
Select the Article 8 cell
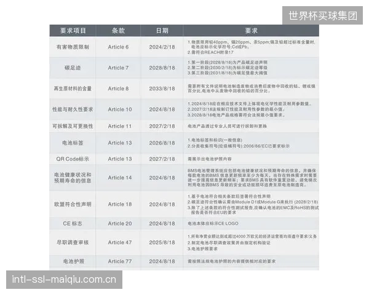(x=118, y=88)
